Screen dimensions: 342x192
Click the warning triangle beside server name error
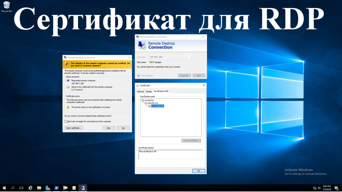click(x=68, y=107)
